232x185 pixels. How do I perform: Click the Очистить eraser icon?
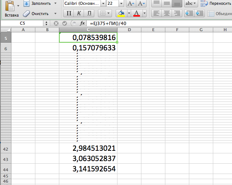click(x=27, y=14)
